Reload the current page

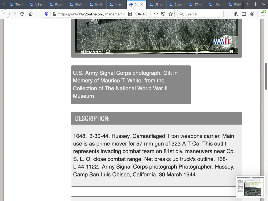tap(22, 14)
